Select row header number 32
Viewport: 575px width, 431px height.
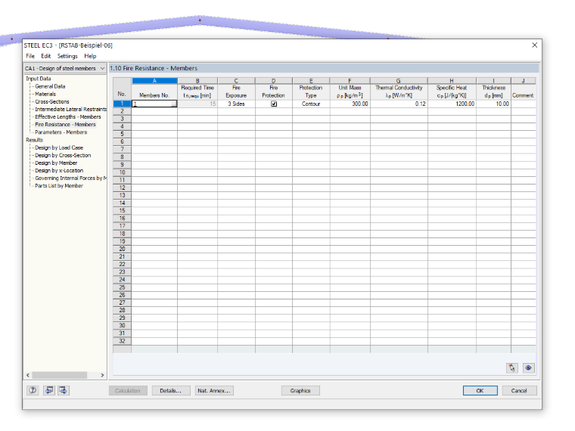coord(122,341)
